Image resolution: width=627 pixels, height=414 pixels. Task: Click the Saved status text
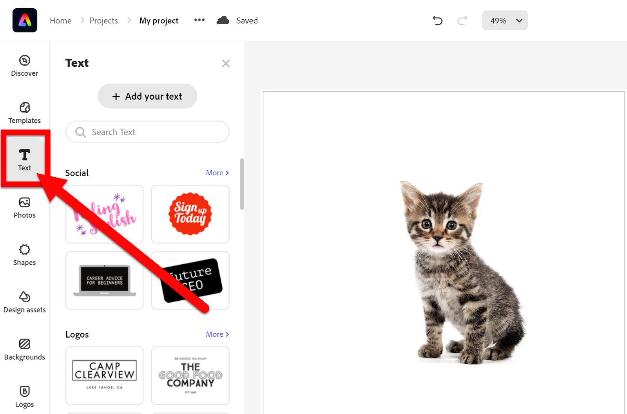pyautogui.click(x=247, y=20)
